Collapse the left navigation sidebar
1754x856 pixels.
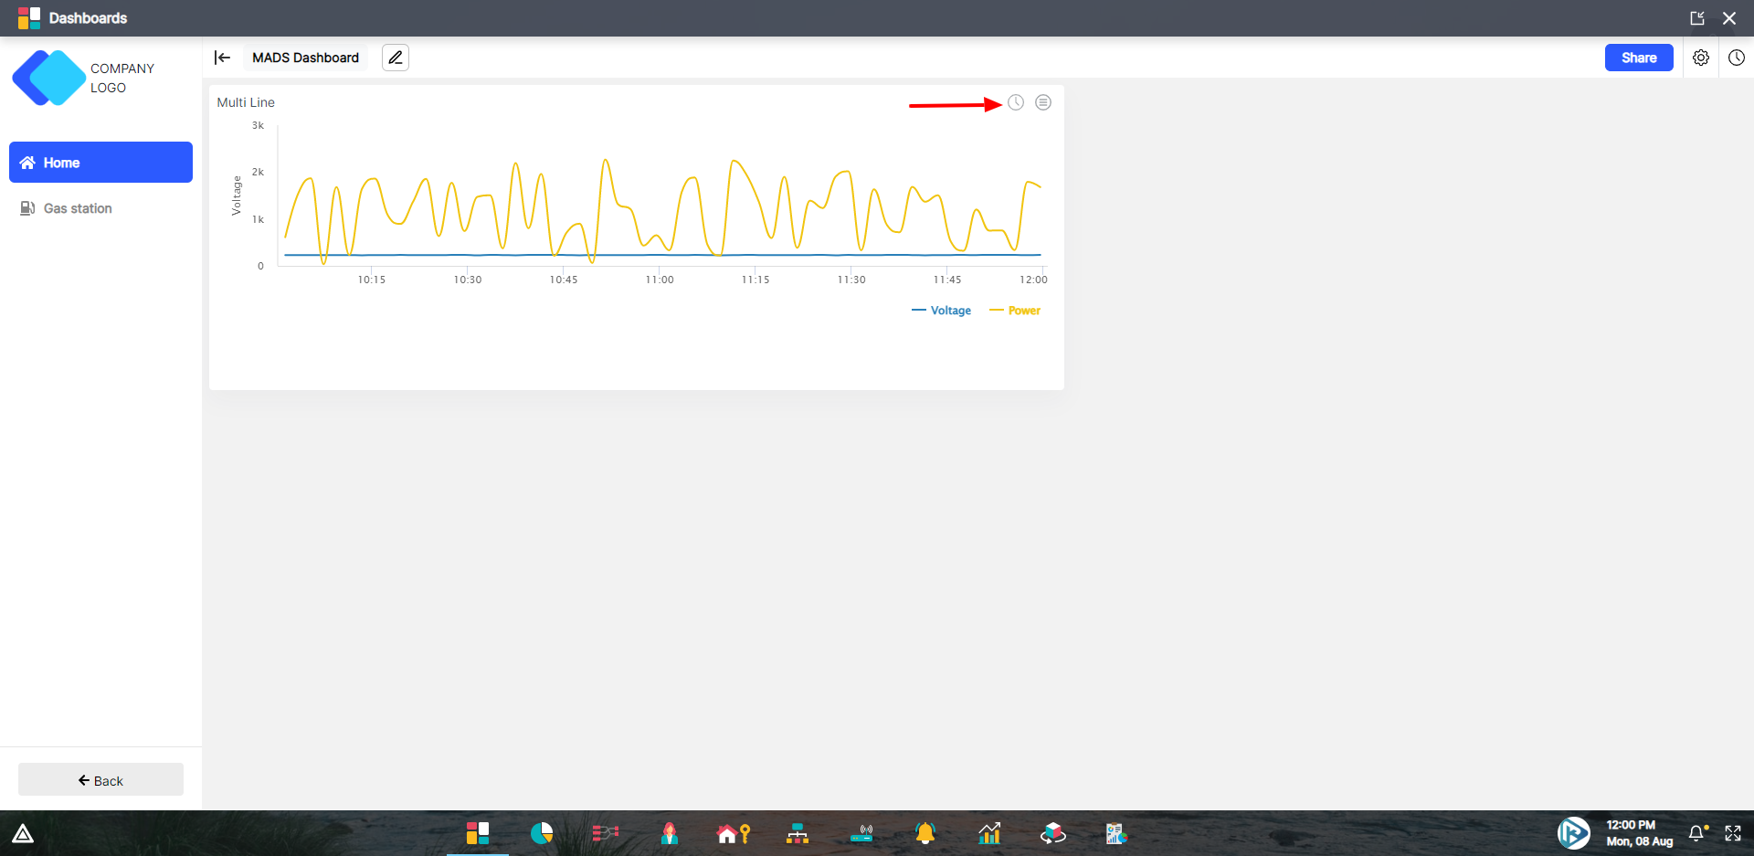click(x=222, y=58)
